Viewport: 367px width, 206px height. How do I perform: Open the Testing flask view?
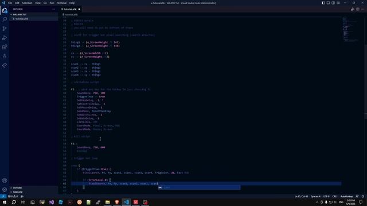click(x=5, y=56)
